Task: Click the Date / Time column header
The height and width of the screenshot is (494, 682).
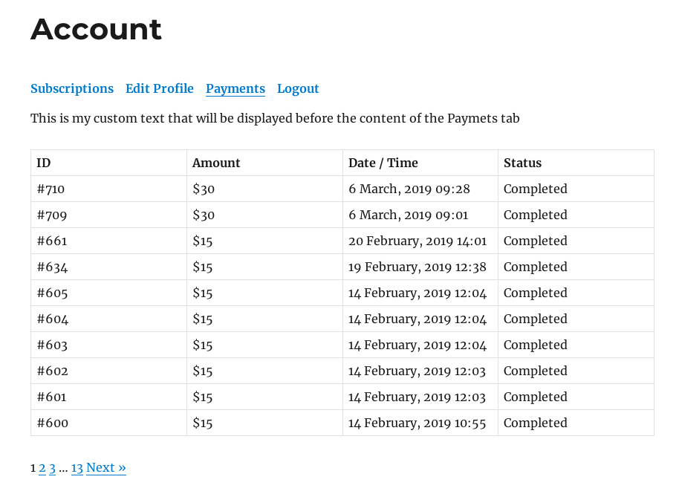Action: tap(383, 163)
